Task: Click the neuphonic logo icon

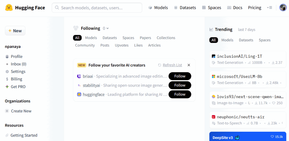Action: tap(214, 117)
